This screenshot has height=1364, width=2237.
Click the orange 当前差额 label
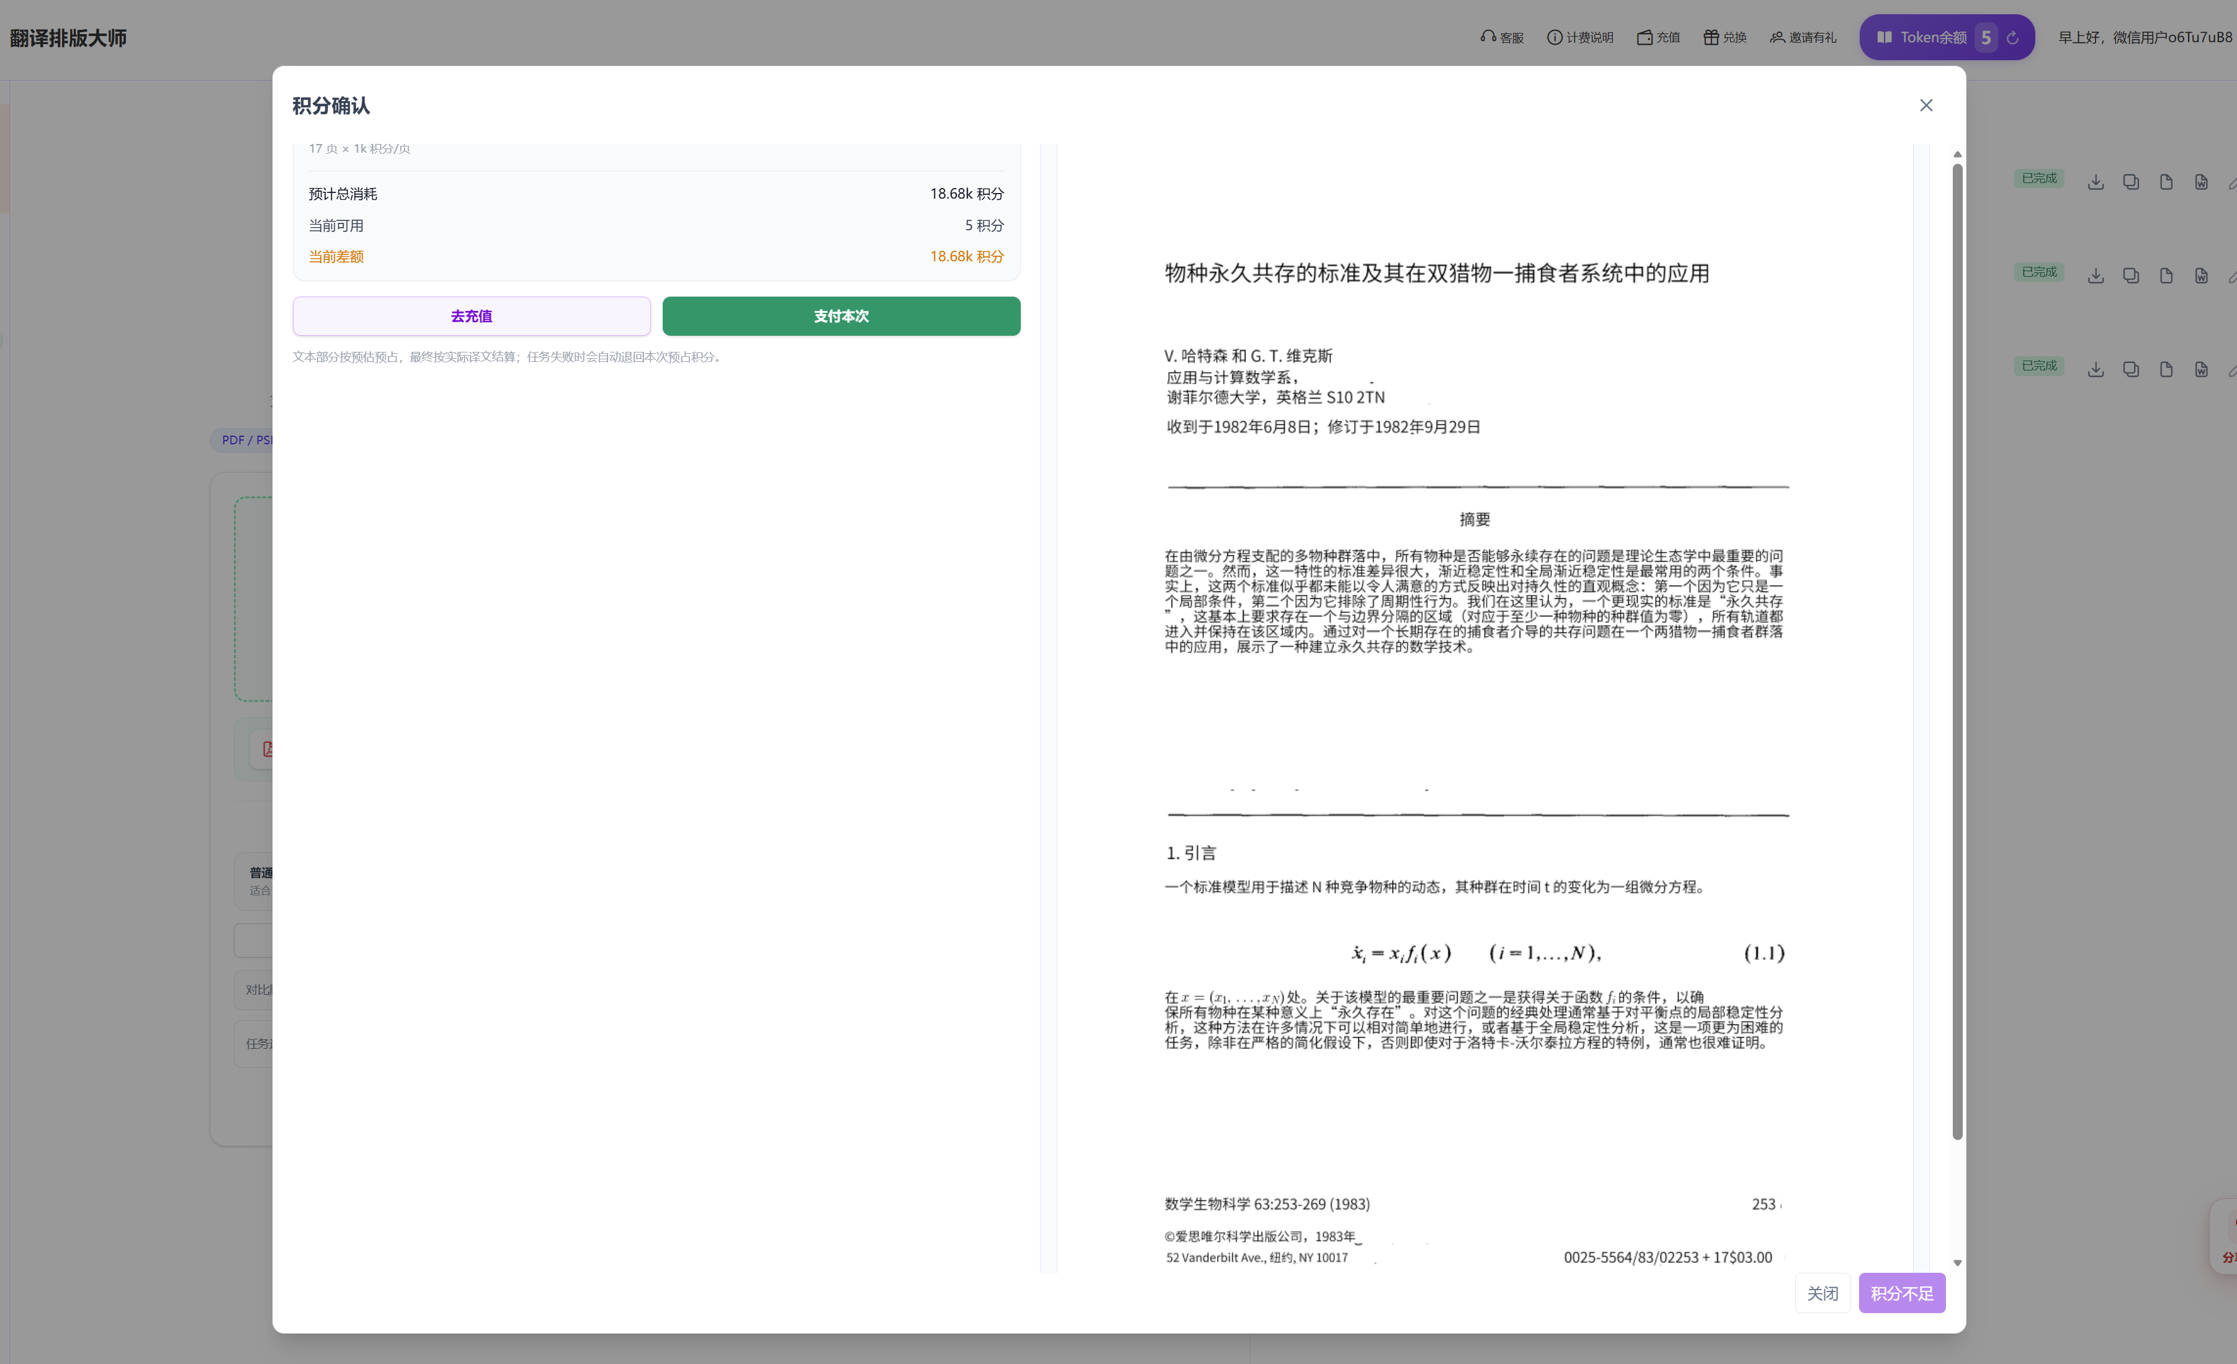tap(336, 256)
